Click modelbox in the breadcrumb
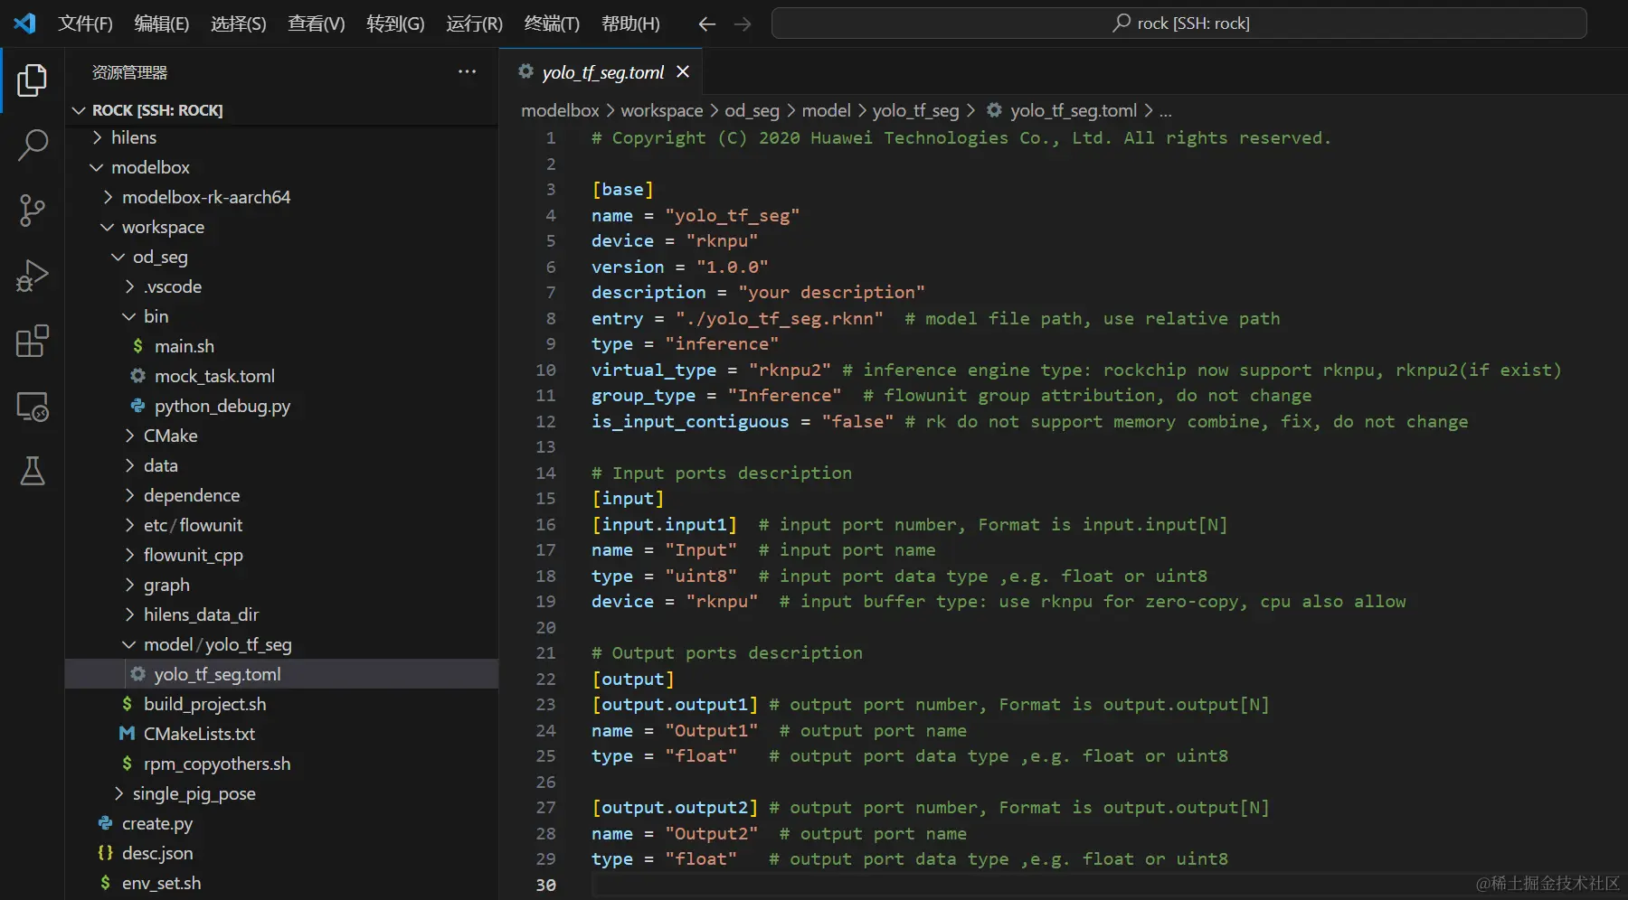This screenshot has width=1628, height=900. (x=560, y=110)
